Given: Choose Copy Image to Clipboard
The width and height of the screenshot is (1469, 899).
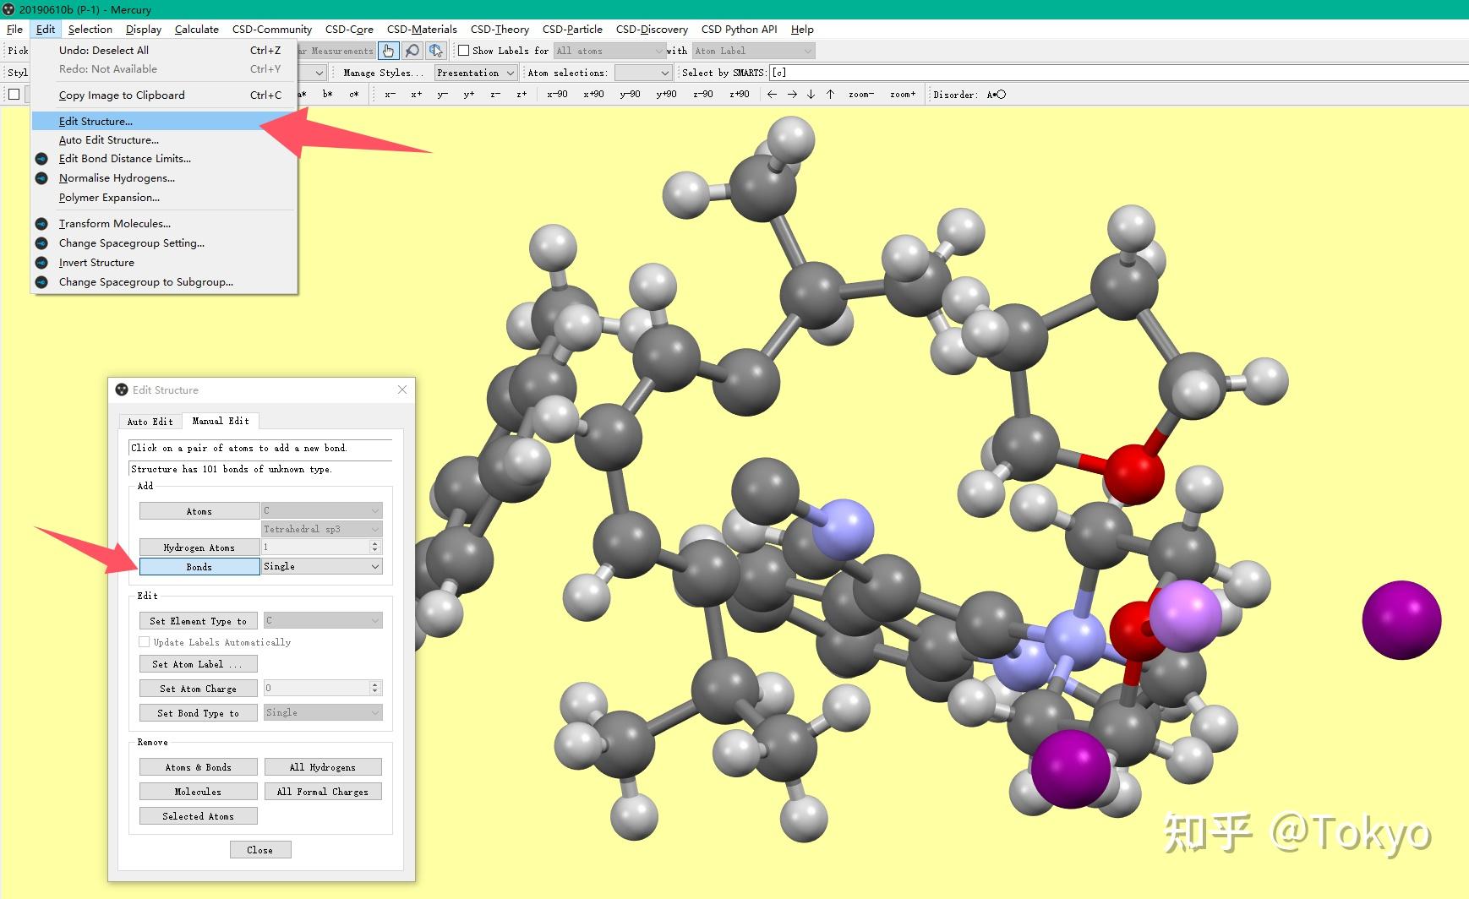Looking at the screenshot, I should [164, 95].
